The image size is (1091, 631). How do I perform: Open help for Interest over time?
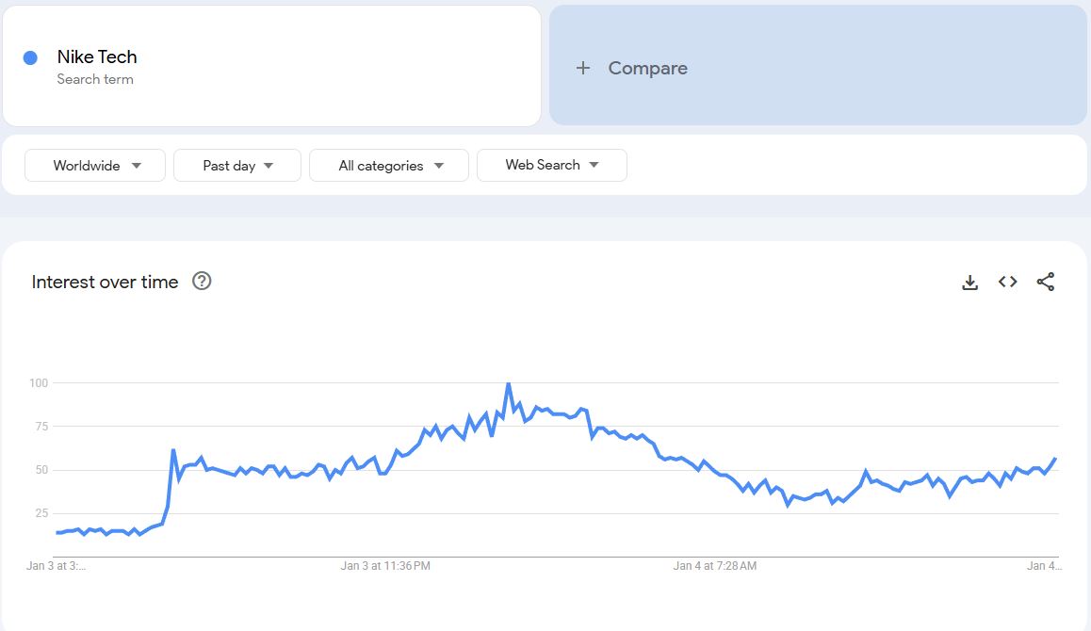(202, 281)
